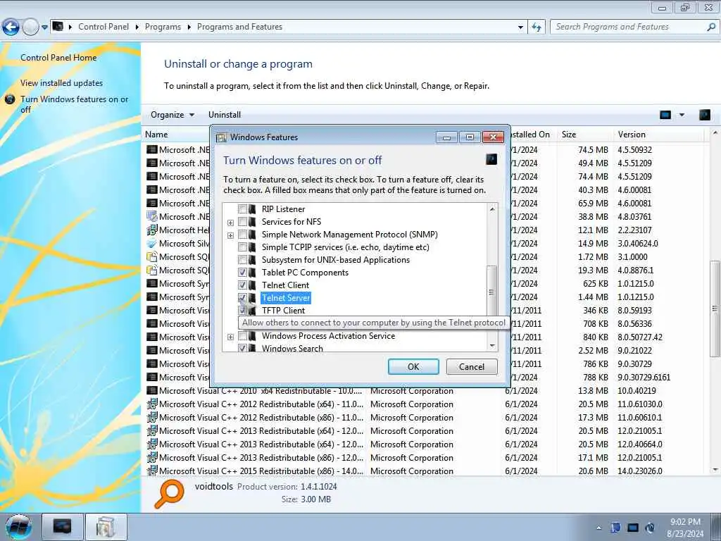Uncheck the Windows Search checkbox
This screenshot has width=721, height=541.
(x=242, y=348)
